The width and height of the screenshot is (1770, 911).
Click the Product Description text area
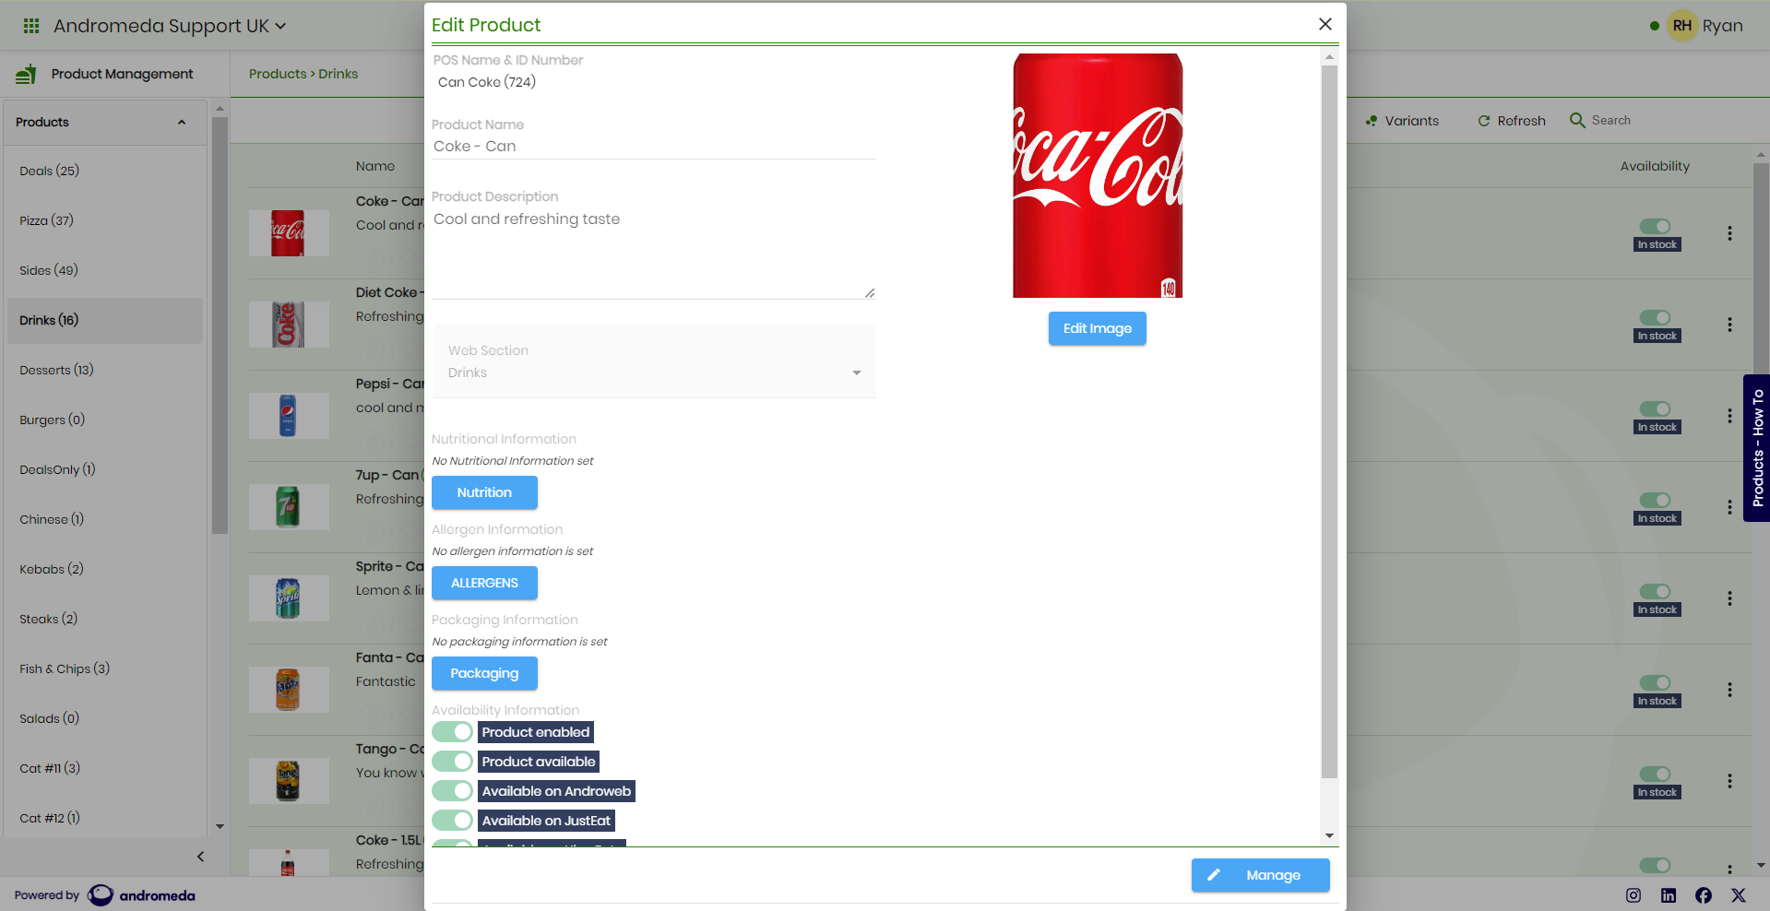(x=654, y=254)
